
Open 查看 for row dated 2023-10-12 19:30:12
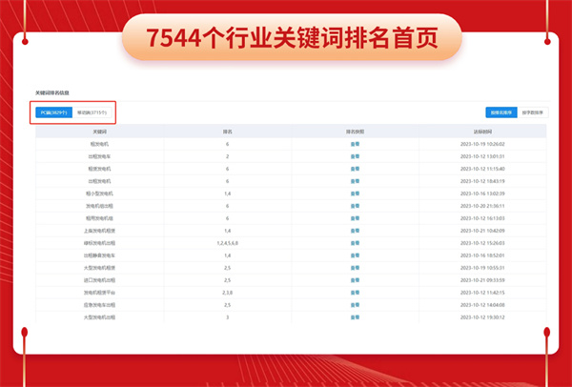(355, 316)
